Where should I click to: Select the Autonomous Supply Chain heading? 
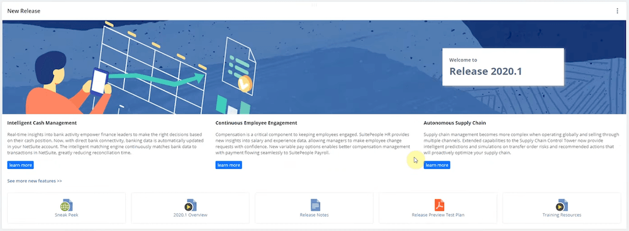(455, 123)
